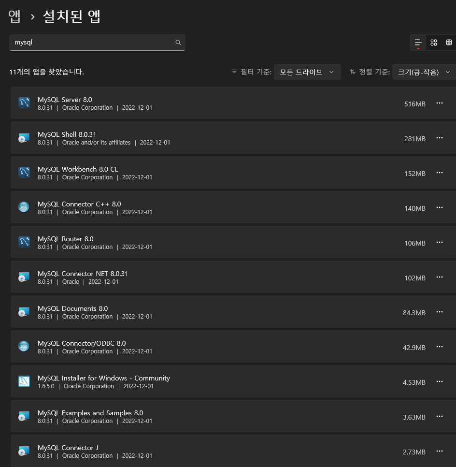
Task: Click the 2.73MB size value
Action: coord(414,452)
